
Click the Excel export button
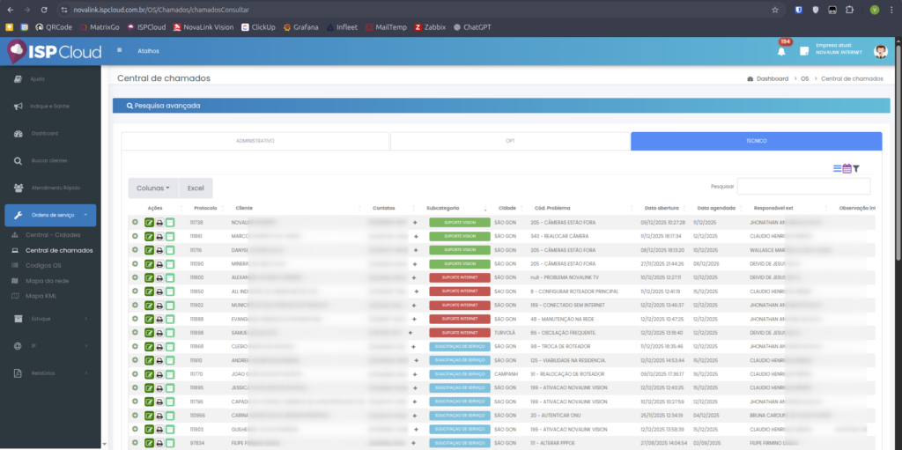(x=196, y=188)
